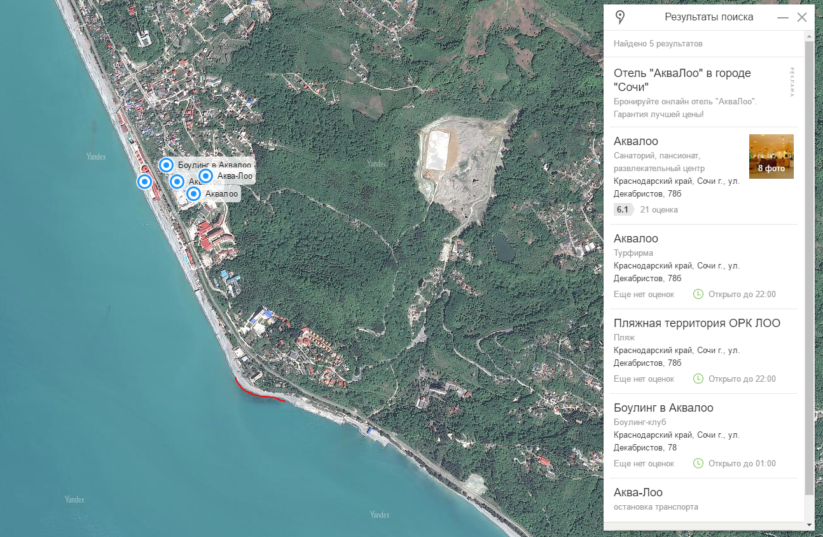This screenshot has height=537, width=823.
Task: Select the map pin beside the "Аква-Лоо" label
Action: pos(205,176)
